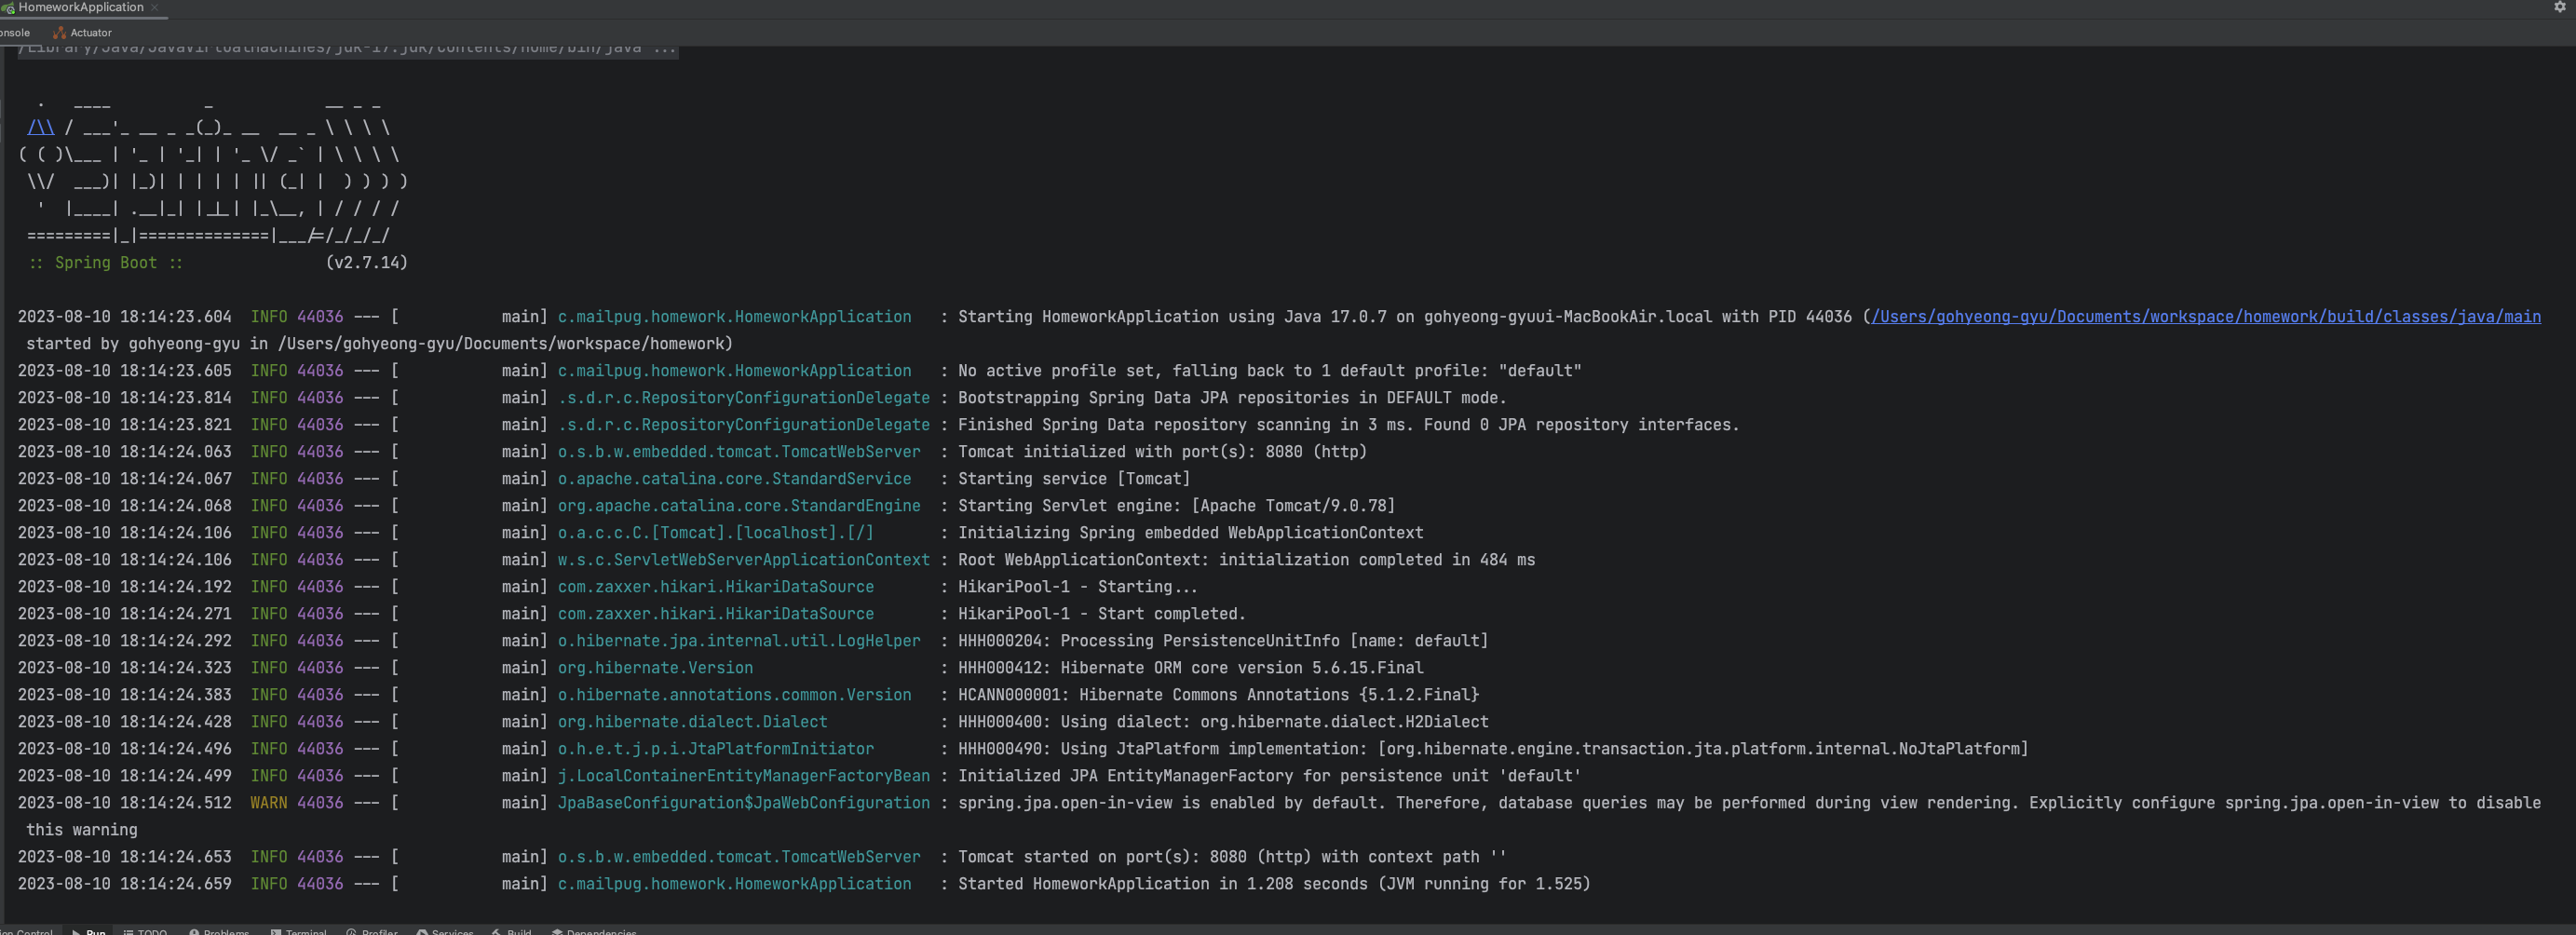Open the build/classes/java/main path link

2205,317
